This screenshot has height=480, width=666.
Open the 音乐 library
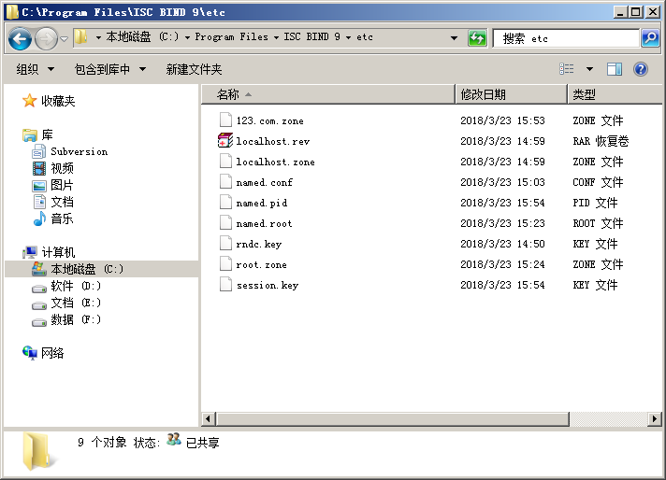pos(62,219)
